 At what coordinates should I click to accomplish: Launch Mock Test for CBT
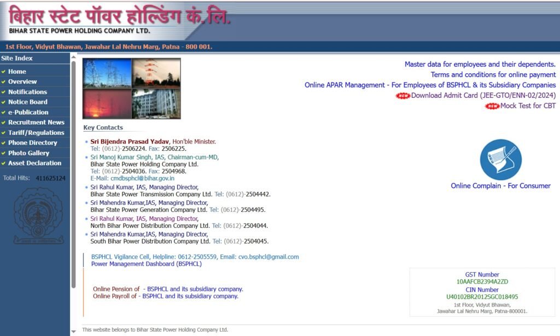click(x=528, y=105)
